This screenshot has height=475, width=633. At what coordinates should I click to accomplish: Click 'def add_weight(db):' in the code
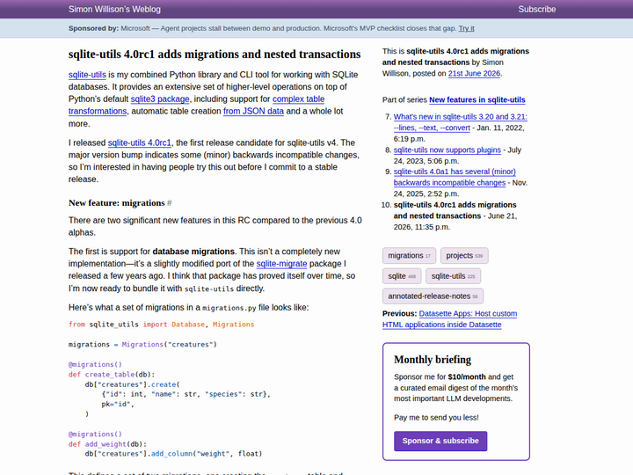(107, 444)
